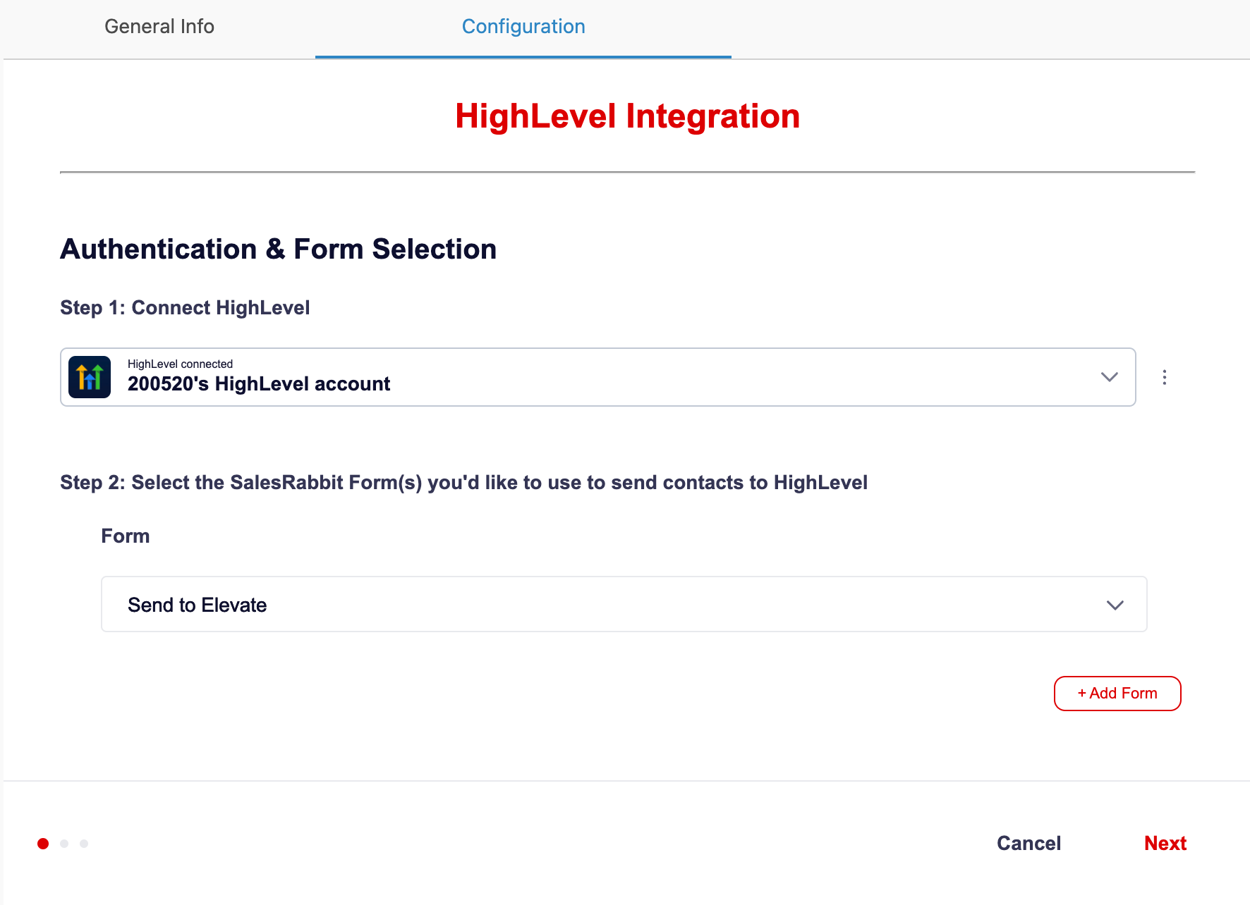Click the second step indicator dot

[x=64, y=844]
